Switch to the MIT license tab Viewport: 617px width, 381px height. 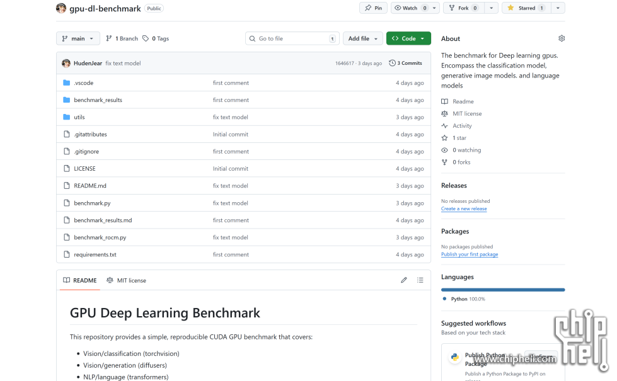pos(127,280)
